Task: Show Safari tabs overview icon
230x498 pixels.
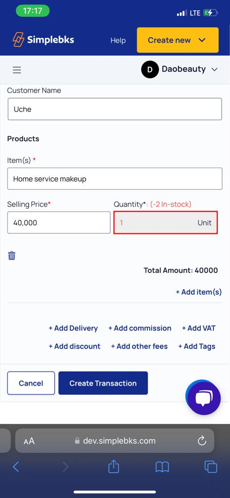Action: coord(211,467)
